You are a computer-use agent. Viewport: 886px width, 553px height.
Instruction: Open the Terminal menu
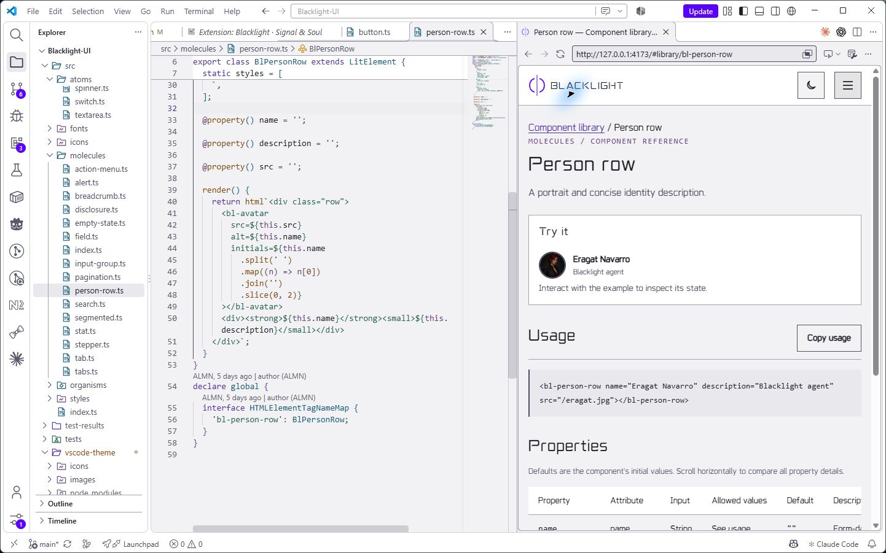[198, 11]
